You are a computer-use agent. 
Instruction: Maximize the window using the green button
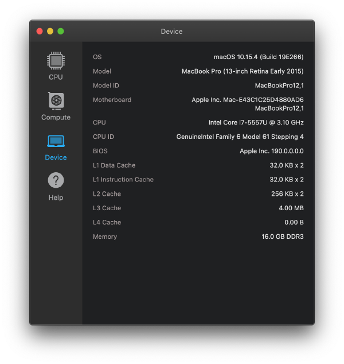point(61,32)
